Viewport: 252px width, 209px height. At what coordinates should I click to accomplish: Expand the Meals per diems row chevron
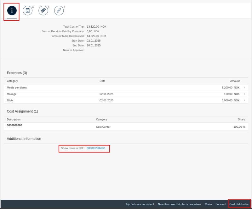pos(244,88)
